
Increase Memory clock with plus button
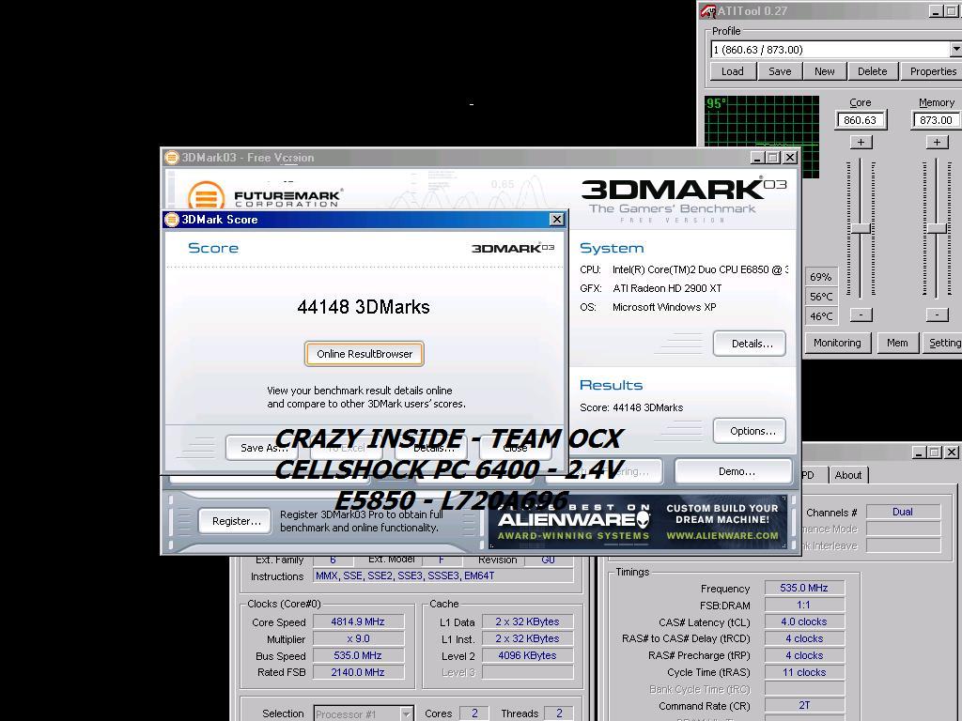pos(937,143)
